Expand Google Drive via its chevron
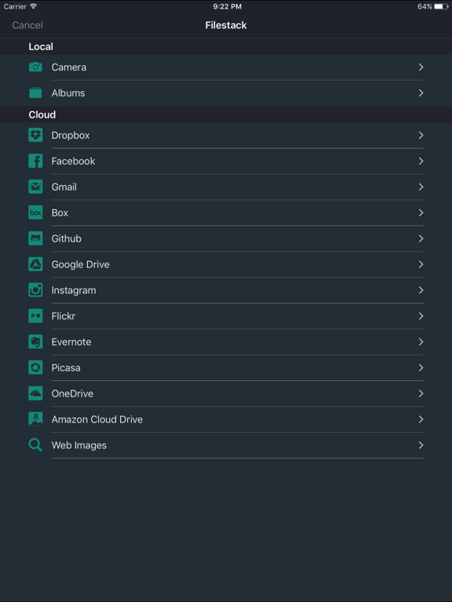This screenshot has height=602, width=452. tap(421, 264)
